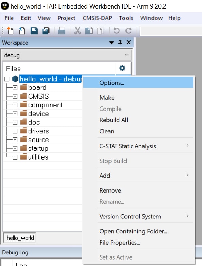Select the hello_world - debug tree item
The image size is (202, 266).
point(51,79)
